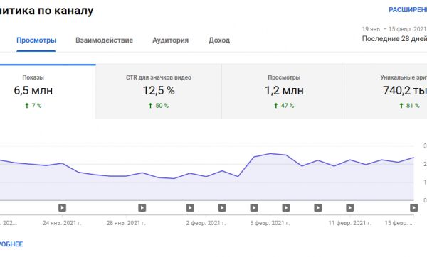Click the 19 янв. – 15 февр. 2021 date text

pos(394,29)
